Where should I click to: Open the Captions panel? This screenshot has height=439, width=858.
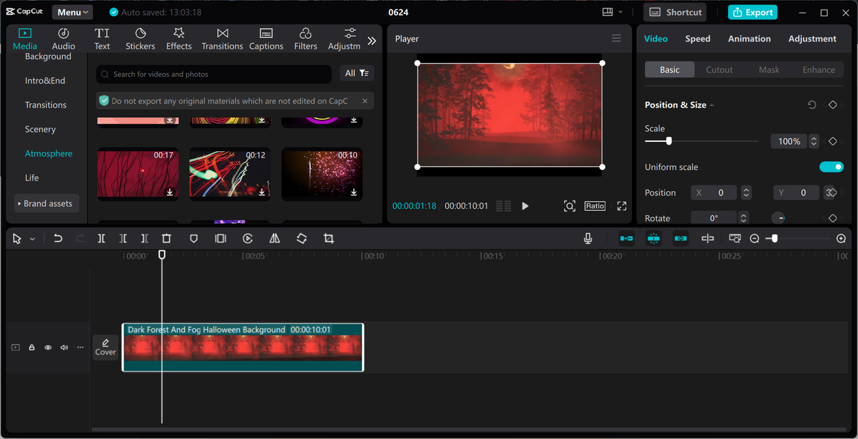click(x=266, y=39)
